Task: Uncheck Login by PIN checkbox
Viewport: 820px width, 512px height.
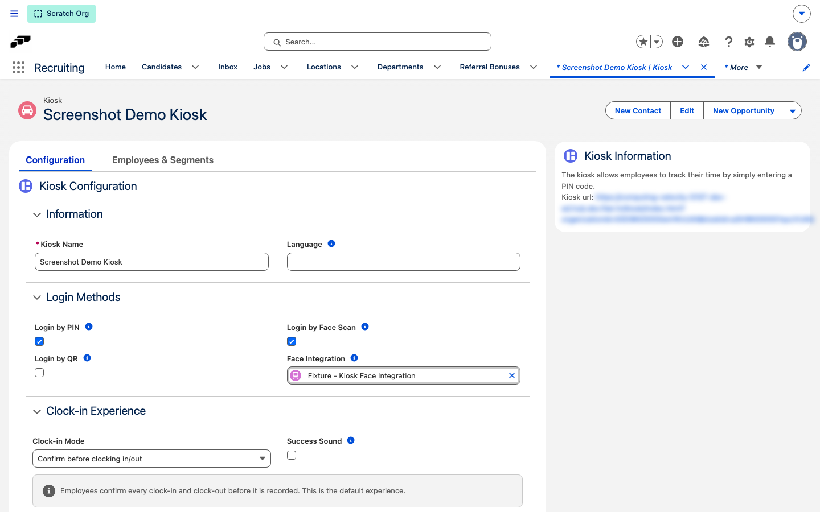Action: click(x=39, y=341)
